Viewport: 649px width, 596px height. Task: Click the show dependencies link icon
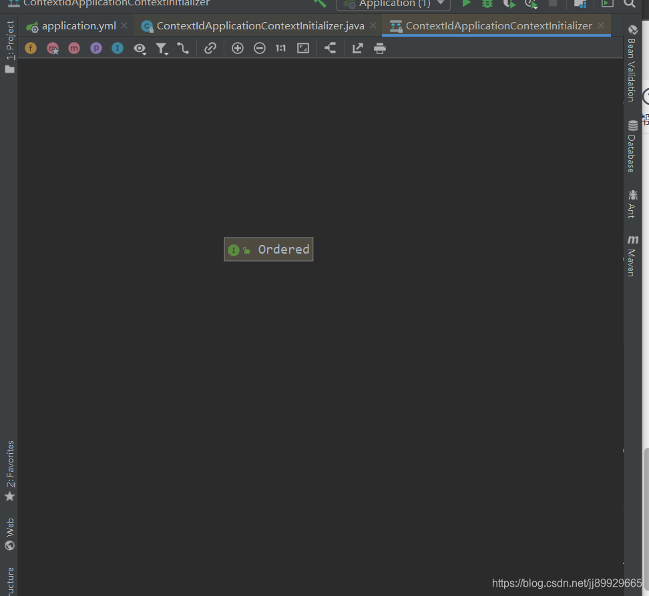click(x=210, y=49)
